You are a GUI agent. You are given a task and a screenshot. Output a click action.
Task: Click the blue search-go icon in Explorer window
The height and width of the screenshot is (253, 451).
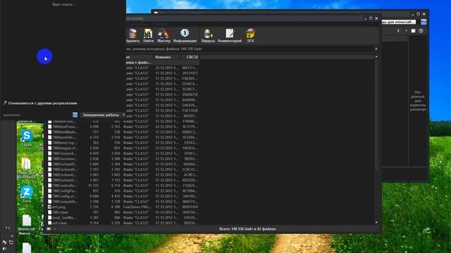[424, 22]
